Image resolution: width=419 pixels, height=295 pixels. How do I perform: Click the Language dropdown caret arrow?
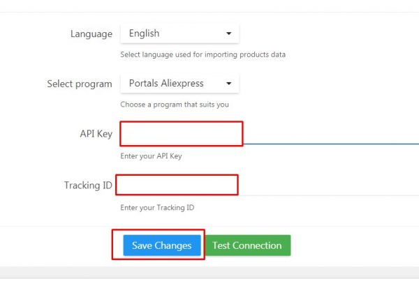pyautogui.click(x=229, y=33)
